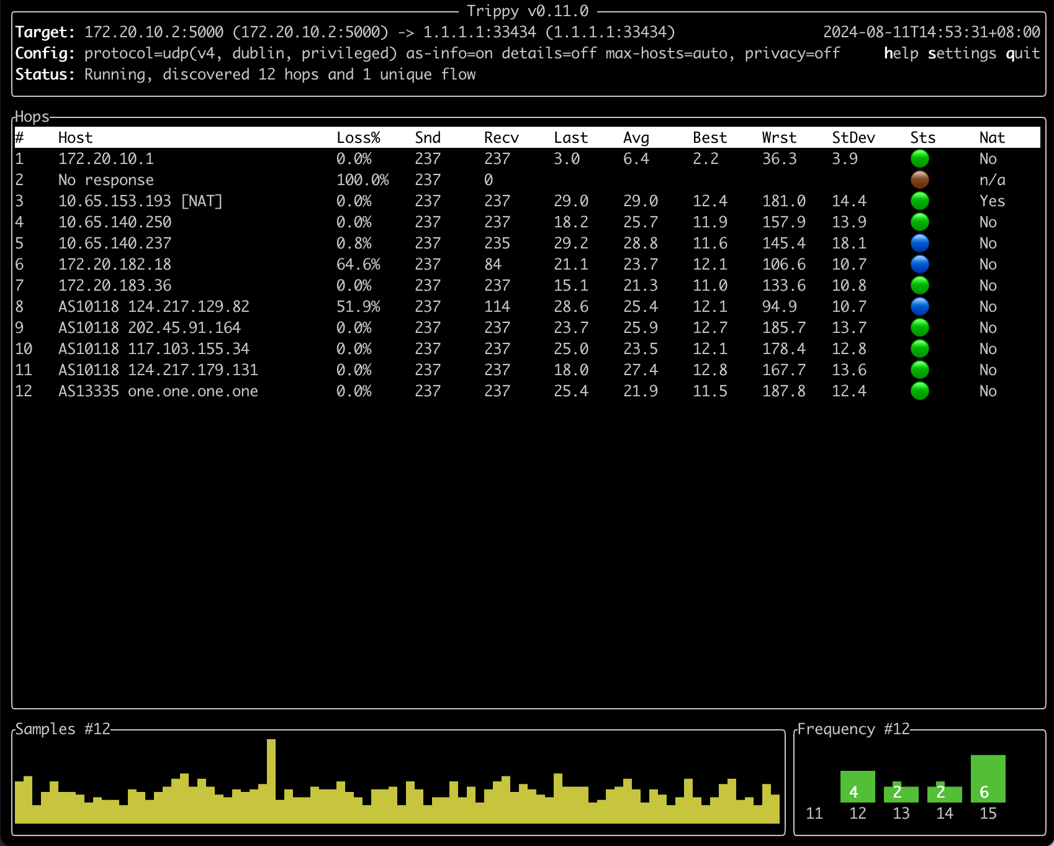Viewport: 1054px width, 846px height.
Task: Select hop 10.65.140.237
Action: [x=527, y=243]
